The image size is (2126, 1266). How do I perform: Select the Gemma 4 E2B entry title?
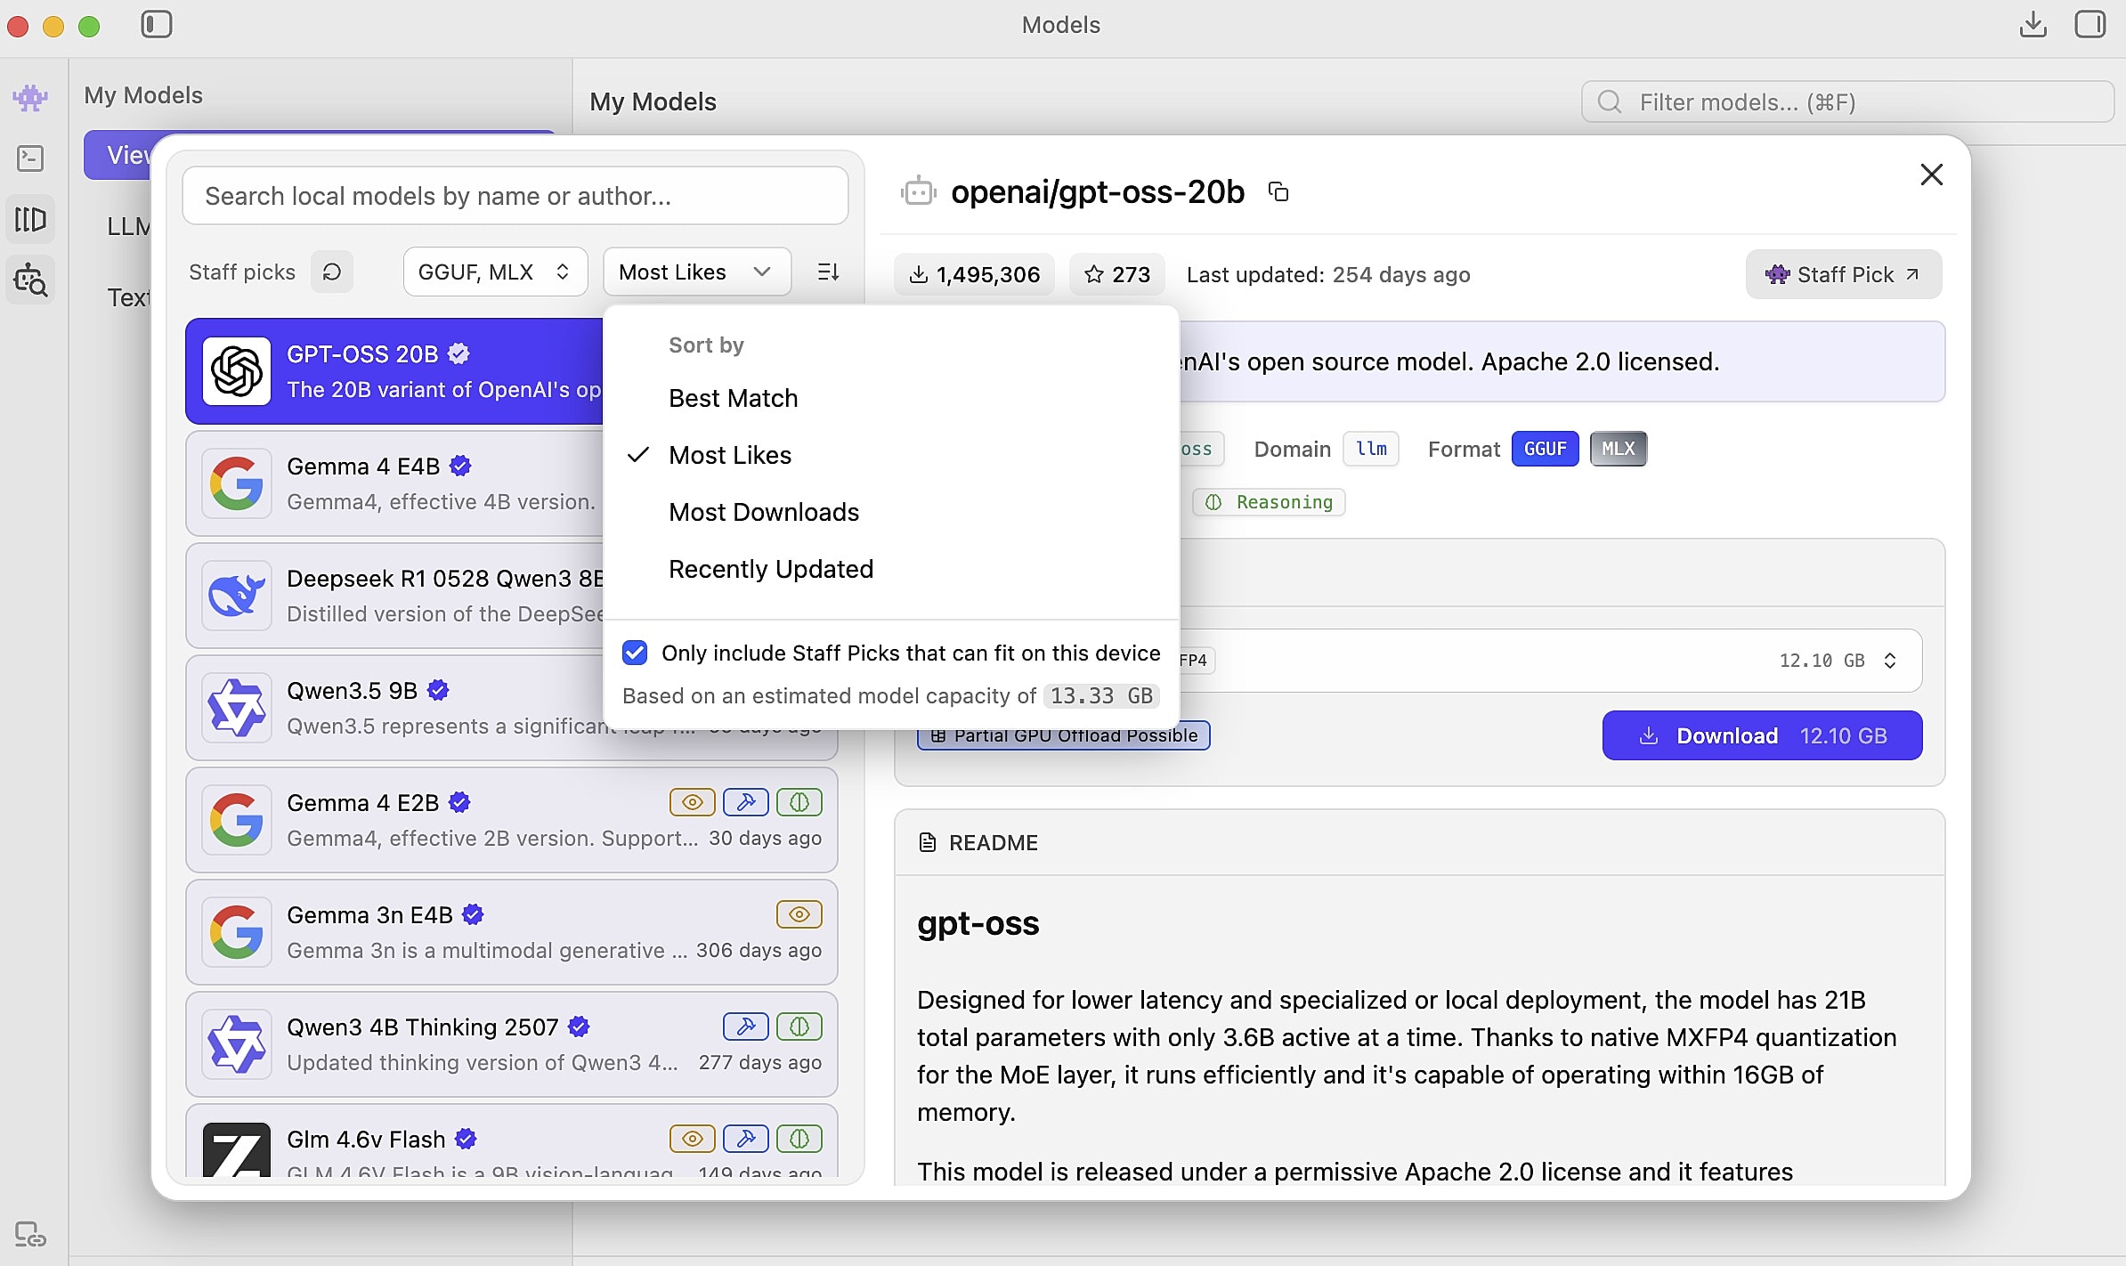pyautogui.click(x=363, y=802)
